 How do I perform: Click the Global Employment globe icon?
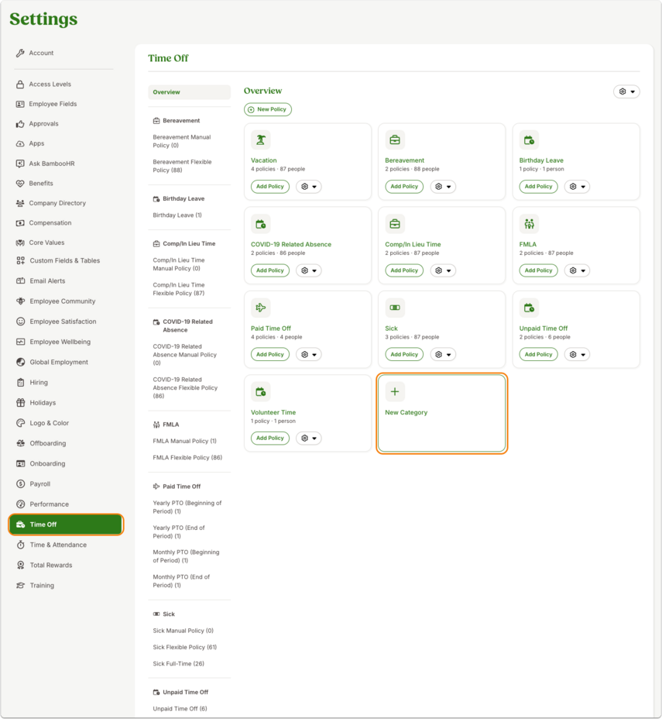coord(21,363)
